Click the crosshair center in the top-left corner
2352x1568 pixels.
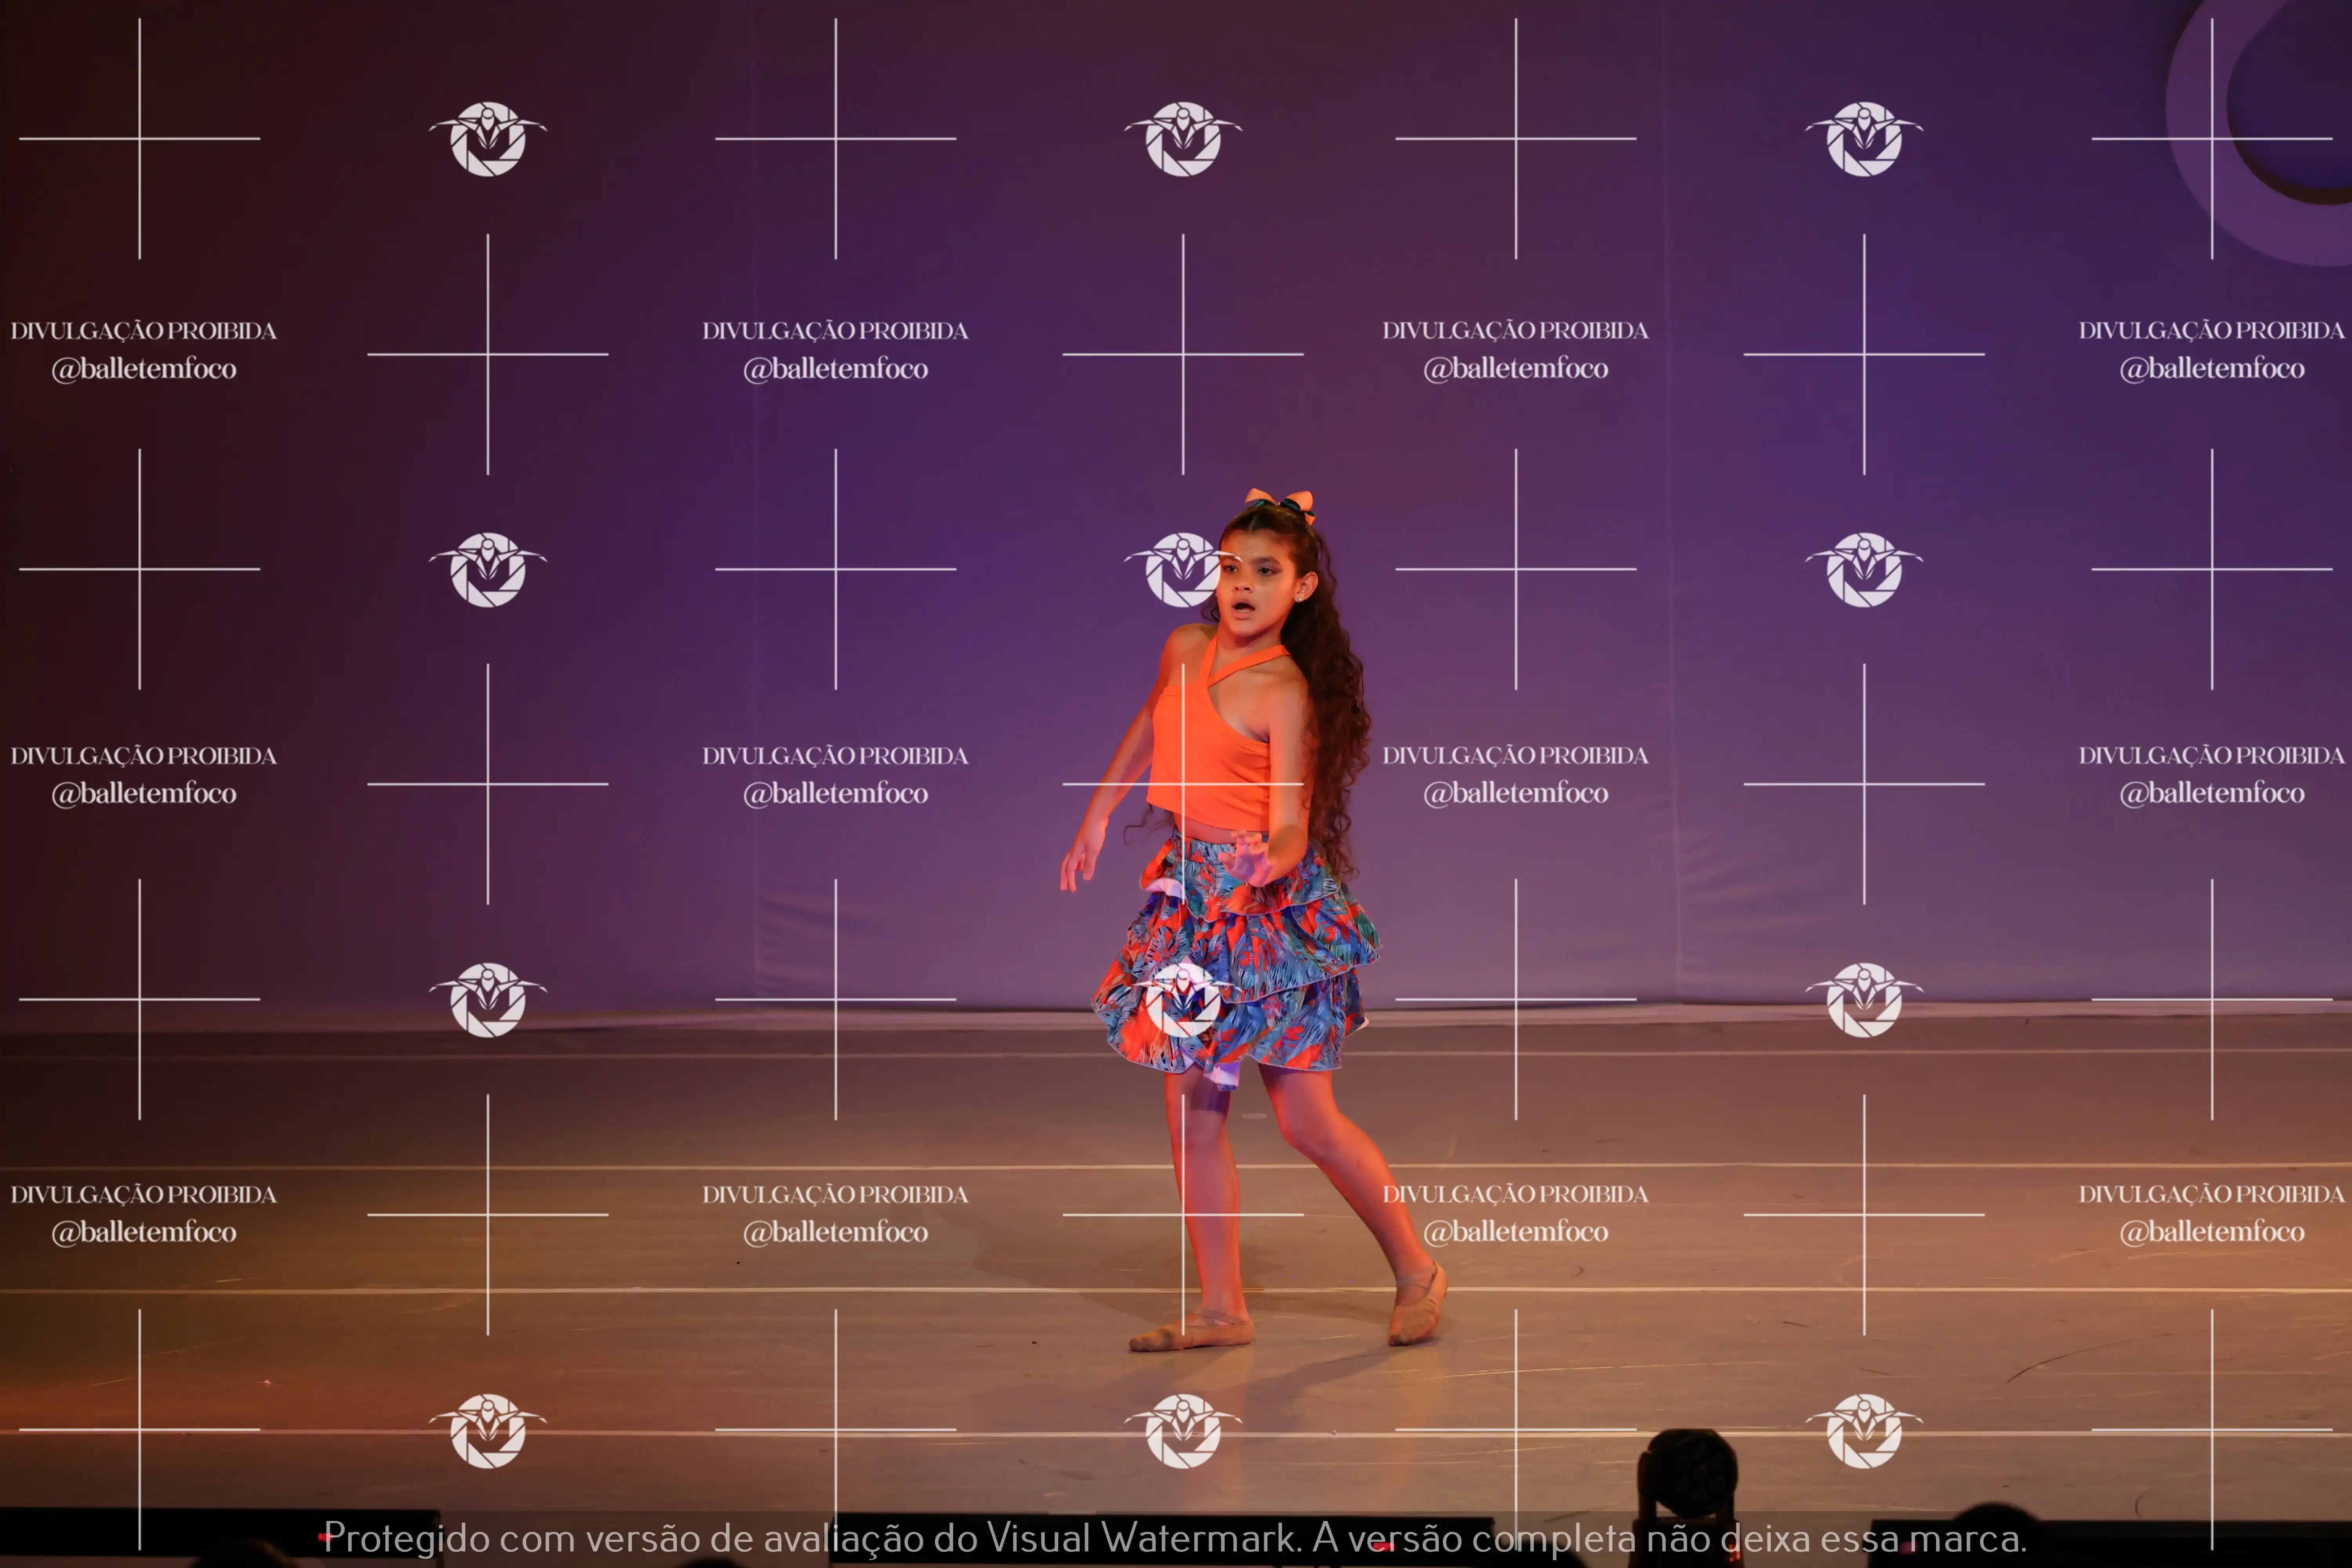[140, 139]
